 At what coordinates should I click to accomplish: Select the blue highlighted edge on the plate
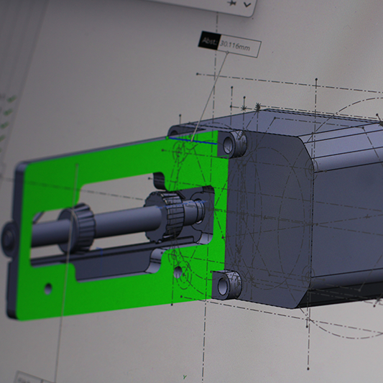(x=193, y=141)
